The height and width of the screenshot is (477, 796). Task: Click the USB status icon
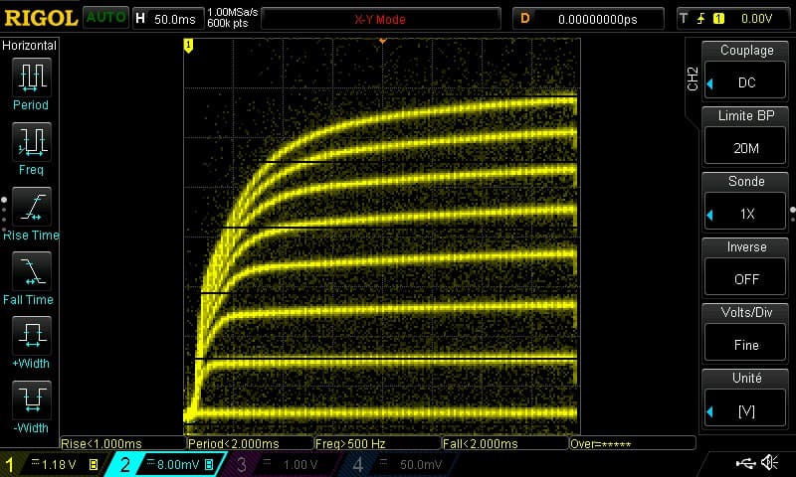pyautogui.click(x=746, y=463)
